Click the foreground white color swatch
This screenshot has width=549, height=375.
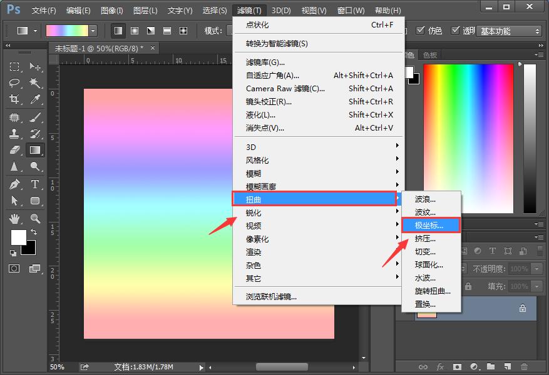[18, 237]
